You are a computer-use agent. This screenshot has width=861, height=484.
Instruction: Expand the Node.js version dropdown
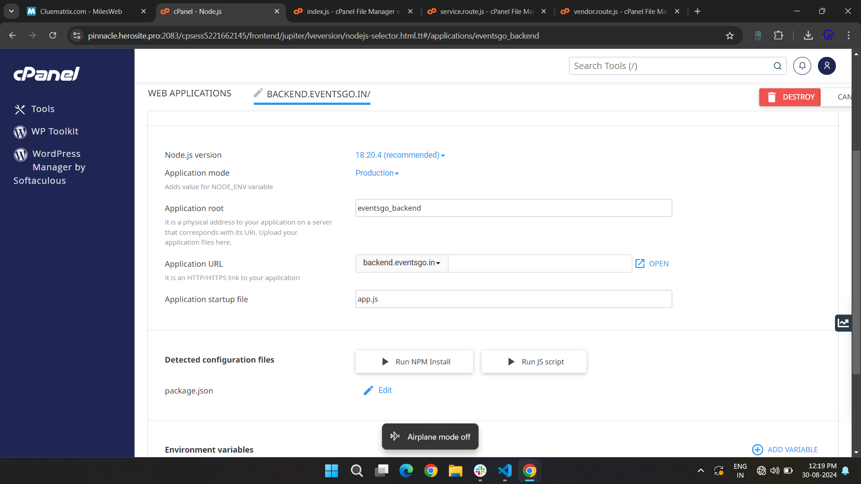pos(400,155)
